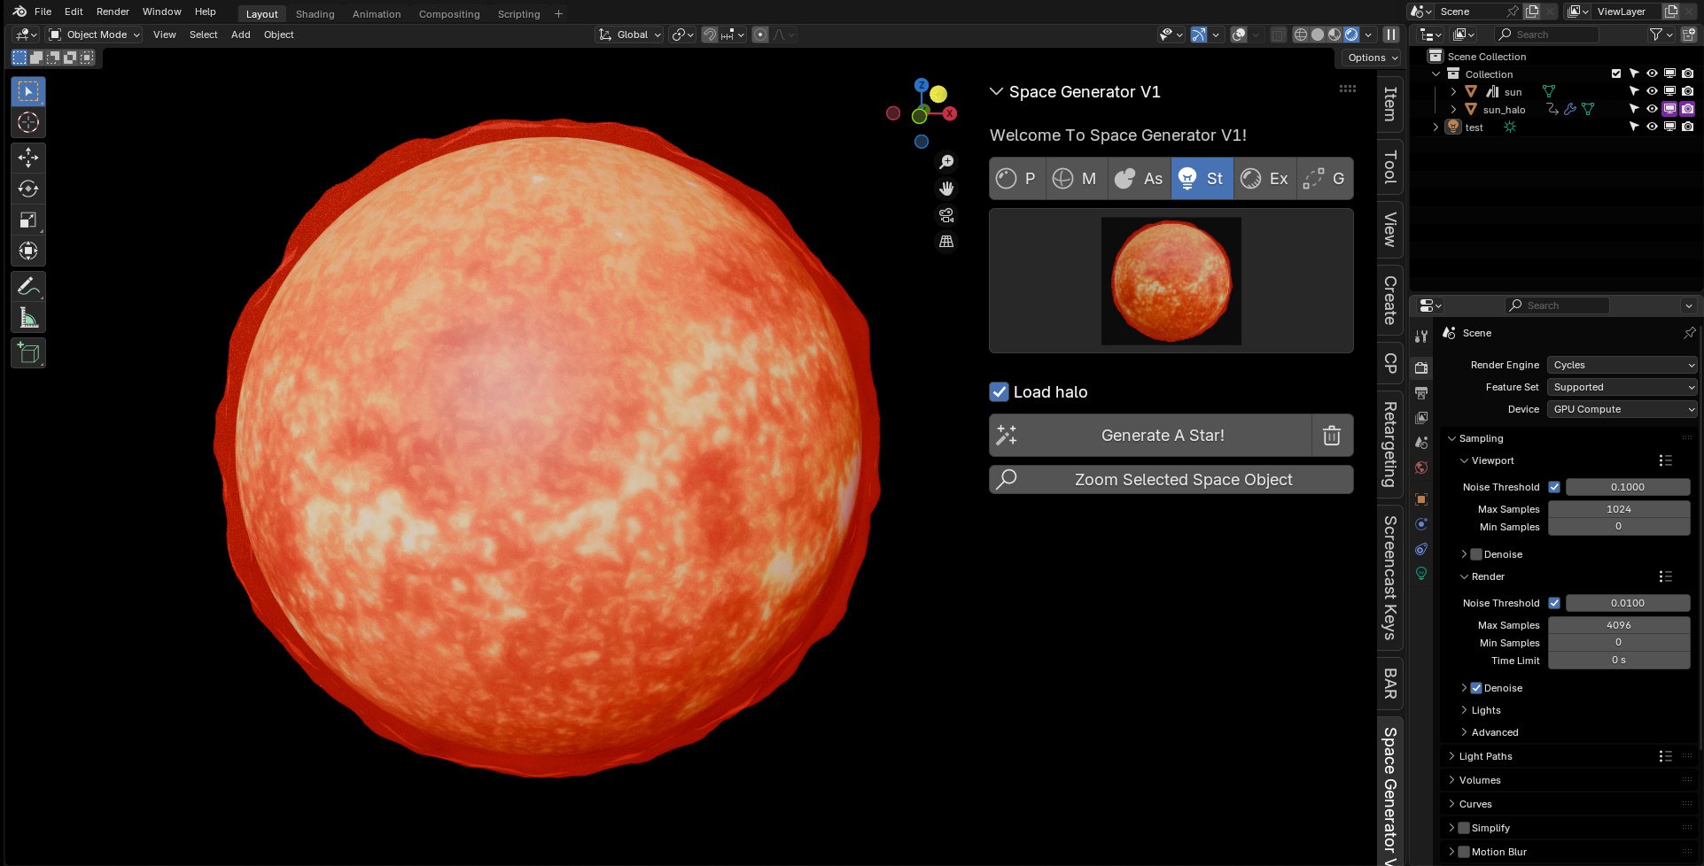Screen dimensions: 1704x866
Task: Adjust the viewport Noise Threshold value
Action: point(1628,486)
